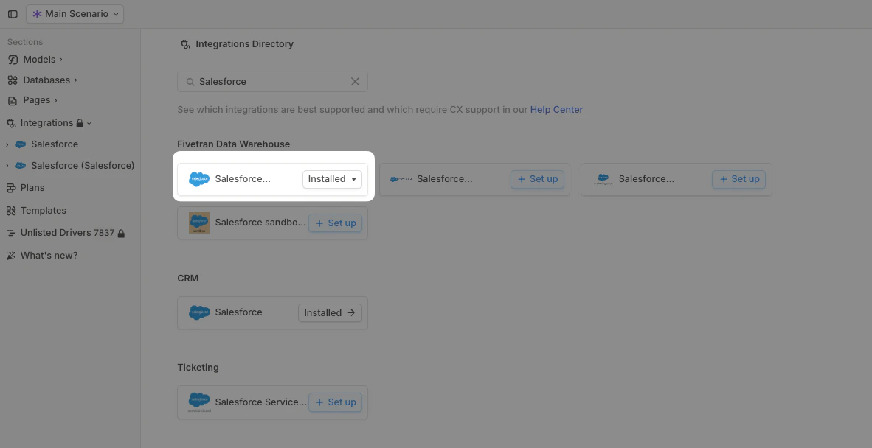Click the Salesforce (Salesforce) sidebar cloud icon

coord(21,166)
